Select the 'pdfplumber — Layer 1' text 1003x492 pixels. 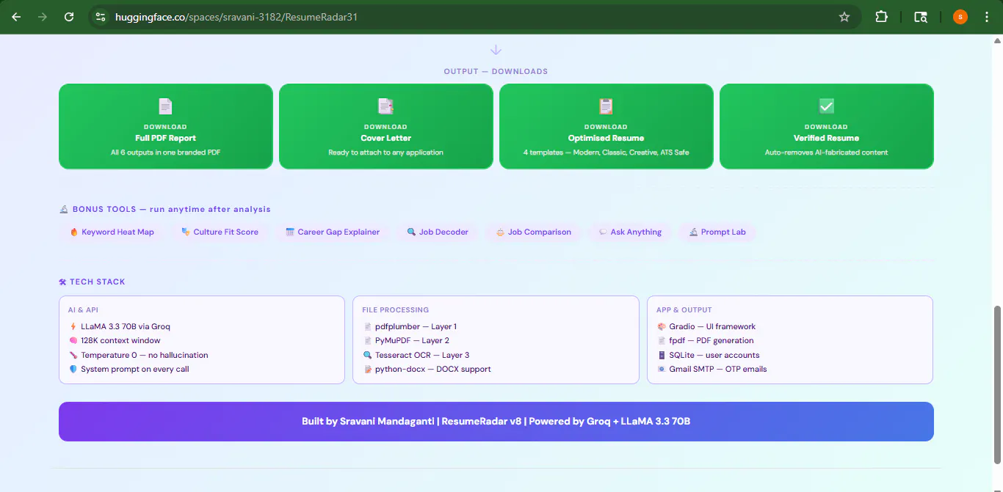click(x=416, y=326)
